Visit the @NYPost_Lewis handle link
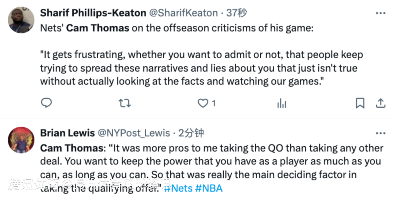The height and width of the screenshot is (197, 396). pyautogui.click(x=133, y=133)
